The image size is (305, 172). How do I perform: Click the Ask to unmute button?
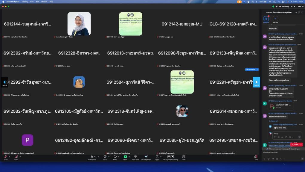click(x=250, y=70)
